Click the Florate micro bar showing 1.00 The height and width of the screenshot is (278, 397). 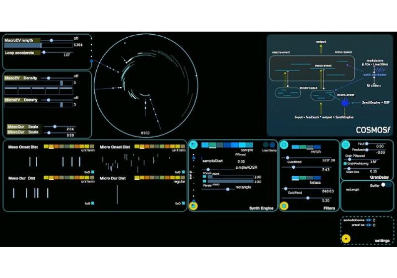[230, 177]
